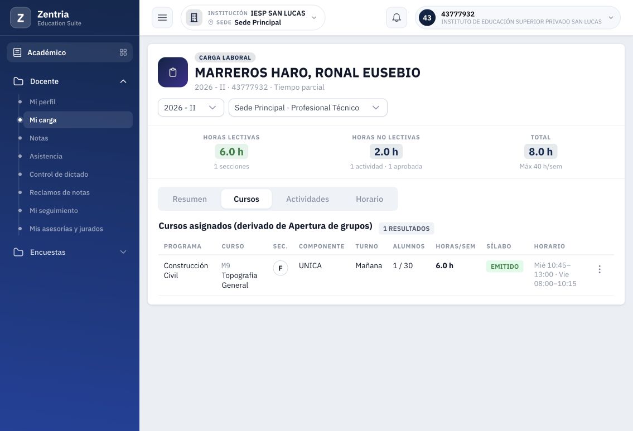Open the hamburger menu button
Screen dimensions: 633x431
click(x=162, y=18)
